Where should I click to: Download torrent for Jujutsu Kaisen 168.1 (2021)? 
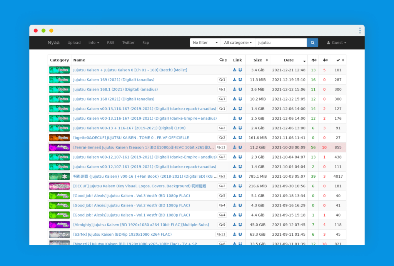tap(234, 89)
